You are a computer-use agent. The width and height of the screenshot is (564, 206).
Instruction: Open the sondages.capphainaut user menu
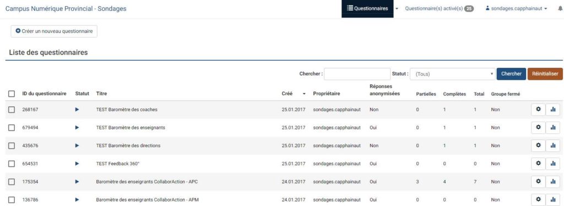[516, 9]
